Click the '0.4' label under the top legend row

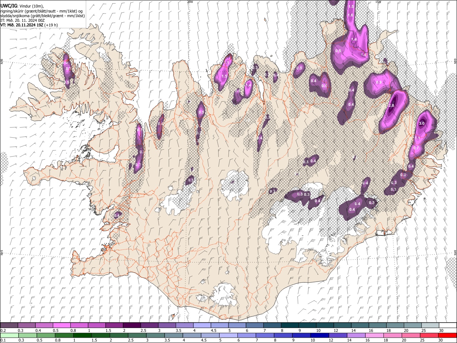38,330
